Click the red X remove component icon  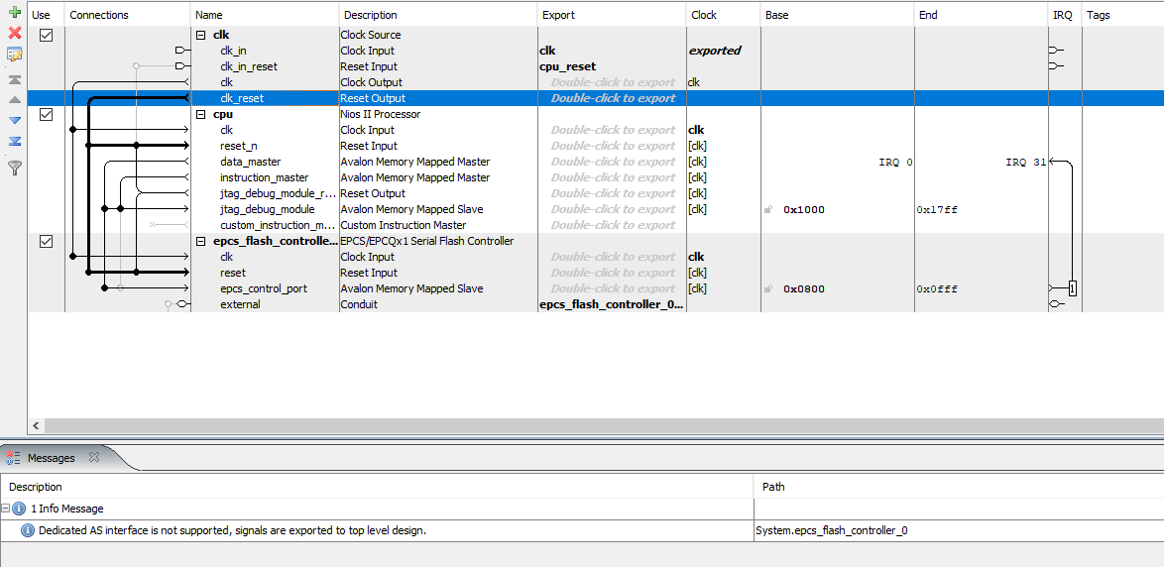tap(14, 33)
